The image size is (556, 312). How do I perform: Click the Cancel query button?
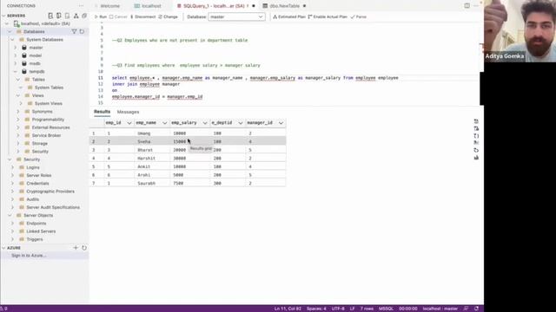[118, 16]
